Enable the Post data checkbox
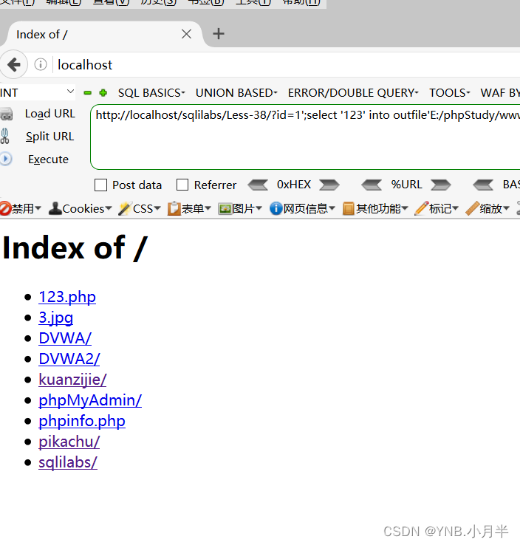Image resolution: width=520 pixels, height=545 pixels. pyautogui.click(x=100, y=185)
